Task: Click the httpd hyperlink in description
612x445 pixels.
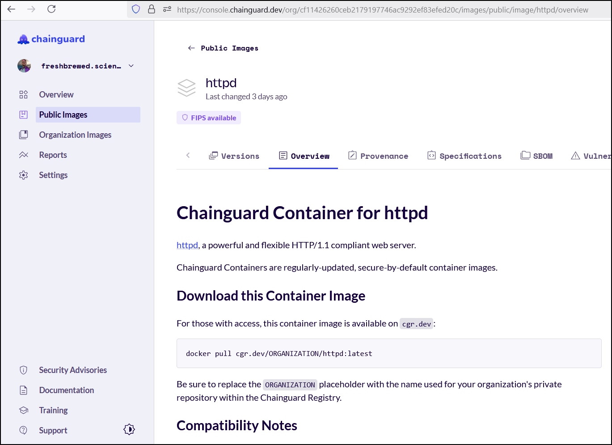Action: tap(187, 245)
